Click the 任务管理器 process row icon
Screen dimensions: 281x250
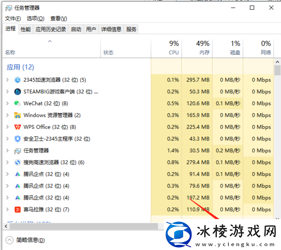tap(18, 151)
